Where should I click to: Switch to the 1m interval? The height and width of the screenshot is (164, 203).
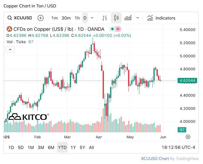tap(55, 18)
